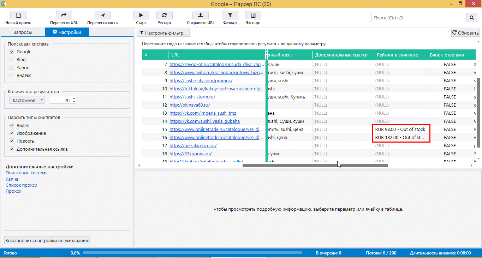Sort by Блок с ответами column header

(x=450, y=55)
